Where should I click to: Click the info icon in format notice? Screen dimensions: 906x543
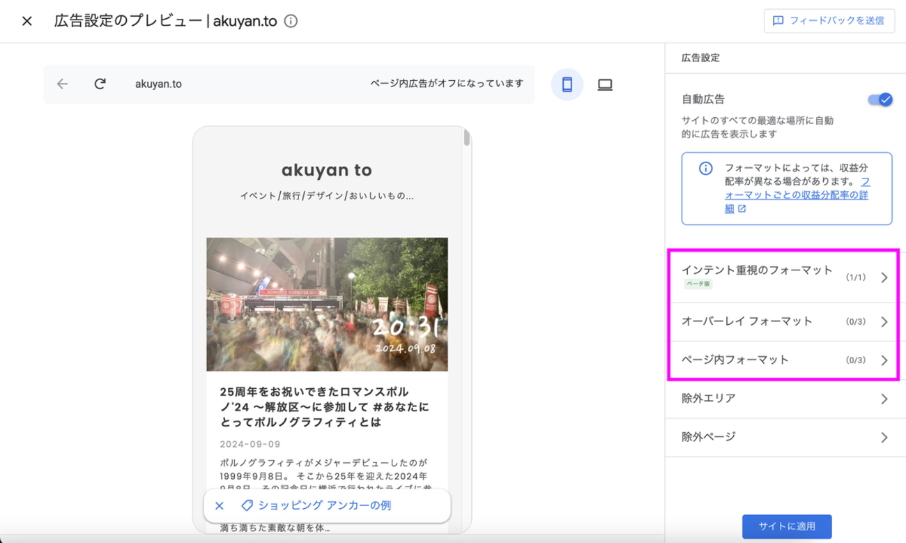pyautogui.click(x=705, y=169)
